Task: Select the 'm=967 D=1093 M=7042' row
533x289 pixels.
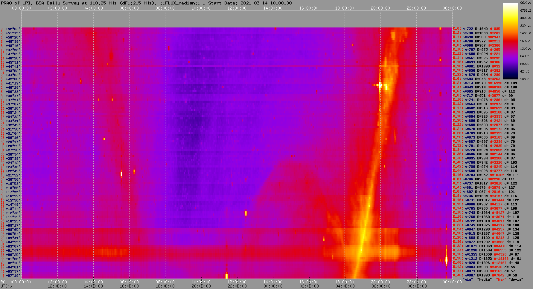Action: 485,276
